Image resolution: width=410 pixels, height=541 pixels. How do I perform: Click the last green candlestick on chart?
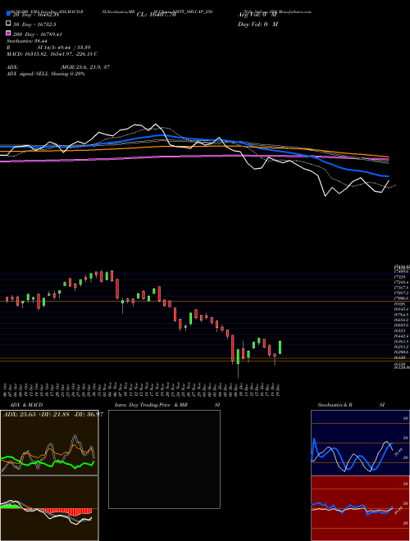pos(280,348)
